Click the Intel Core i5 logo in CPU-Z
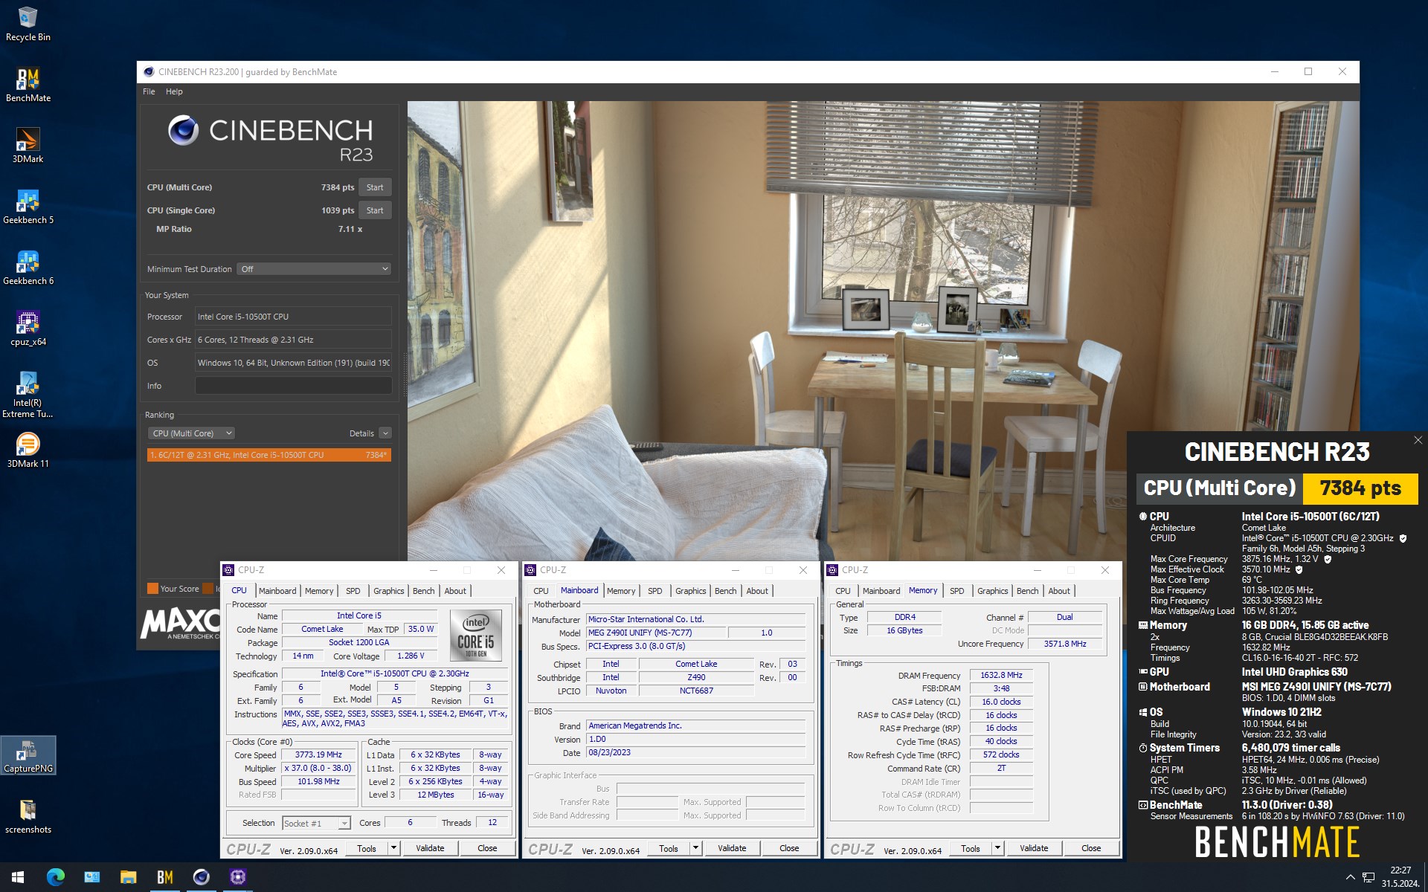Image resolution: width=1428 pixels, height=892 pixels. (x=476, y=636)
